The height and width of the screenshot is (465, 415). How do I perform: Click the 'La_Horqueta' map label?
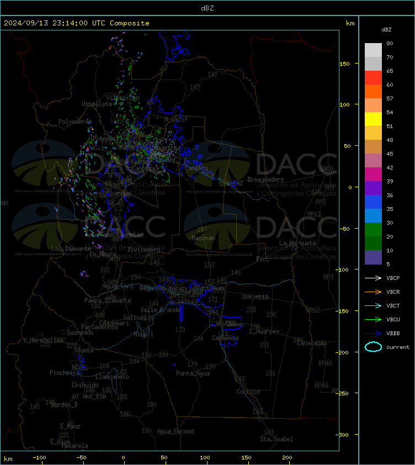click(297, 243)
